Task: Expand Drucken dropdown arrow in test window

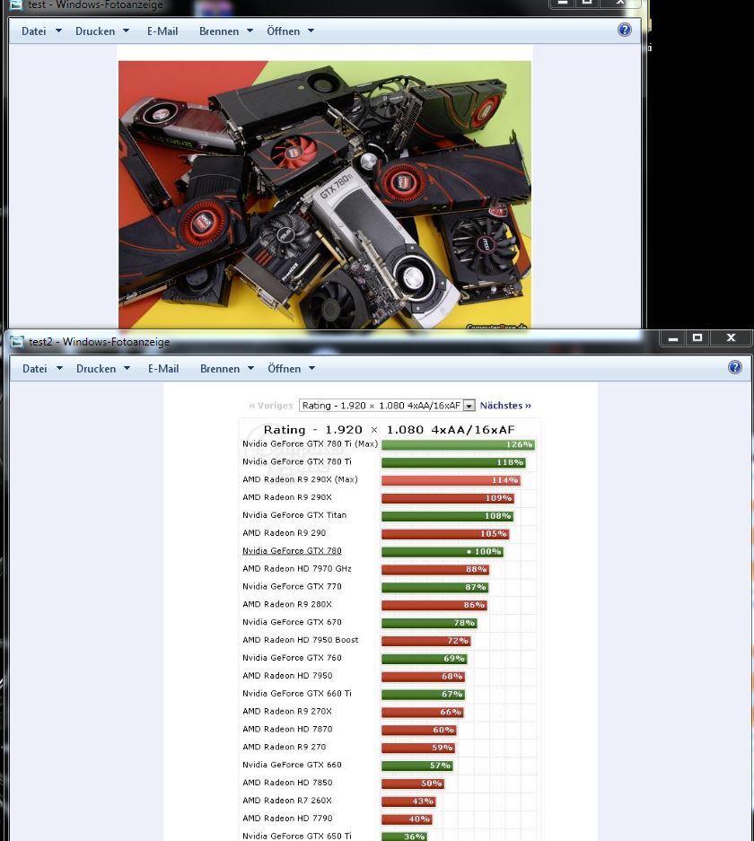Action: pyautogui.click(x=126, y=31)
